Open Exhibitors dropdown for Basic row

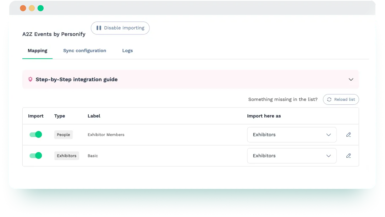pyautogui.click(x=292, y=156)
